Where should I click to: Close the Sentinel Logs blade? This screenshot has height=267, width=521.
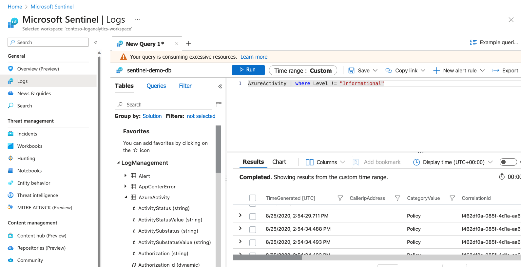[x=511, y=20]
